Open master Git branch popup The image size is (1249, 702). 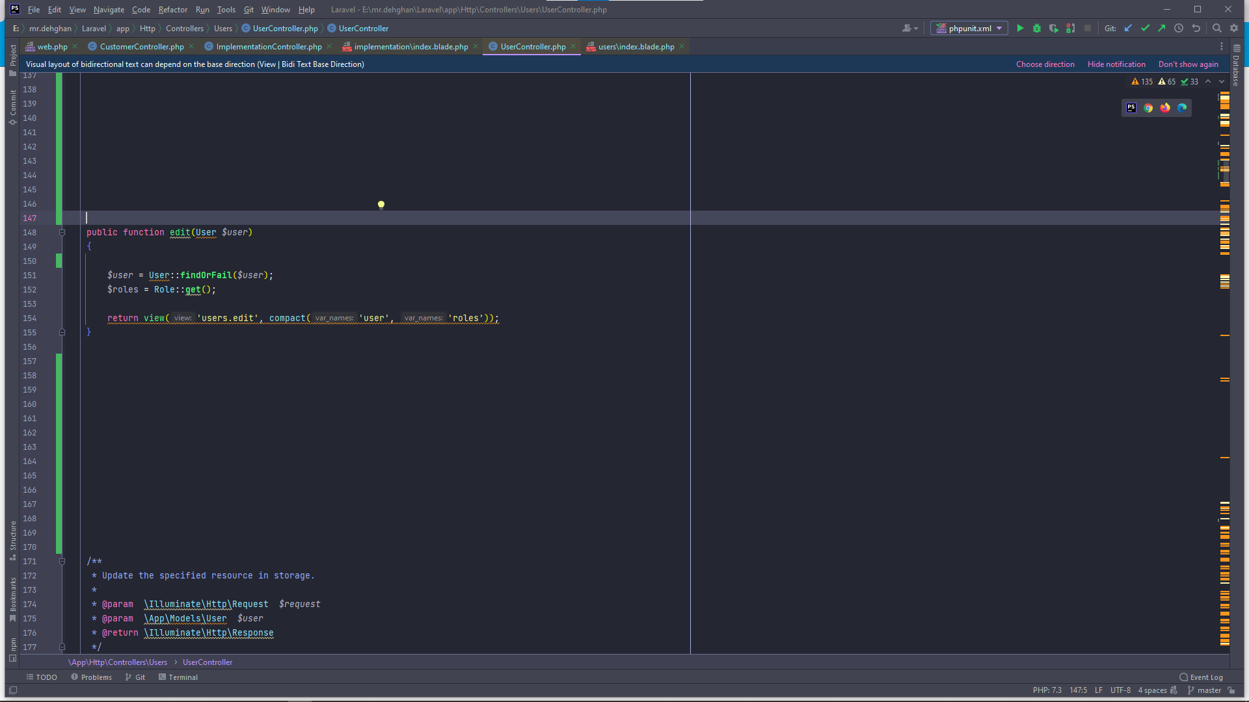1205,691
